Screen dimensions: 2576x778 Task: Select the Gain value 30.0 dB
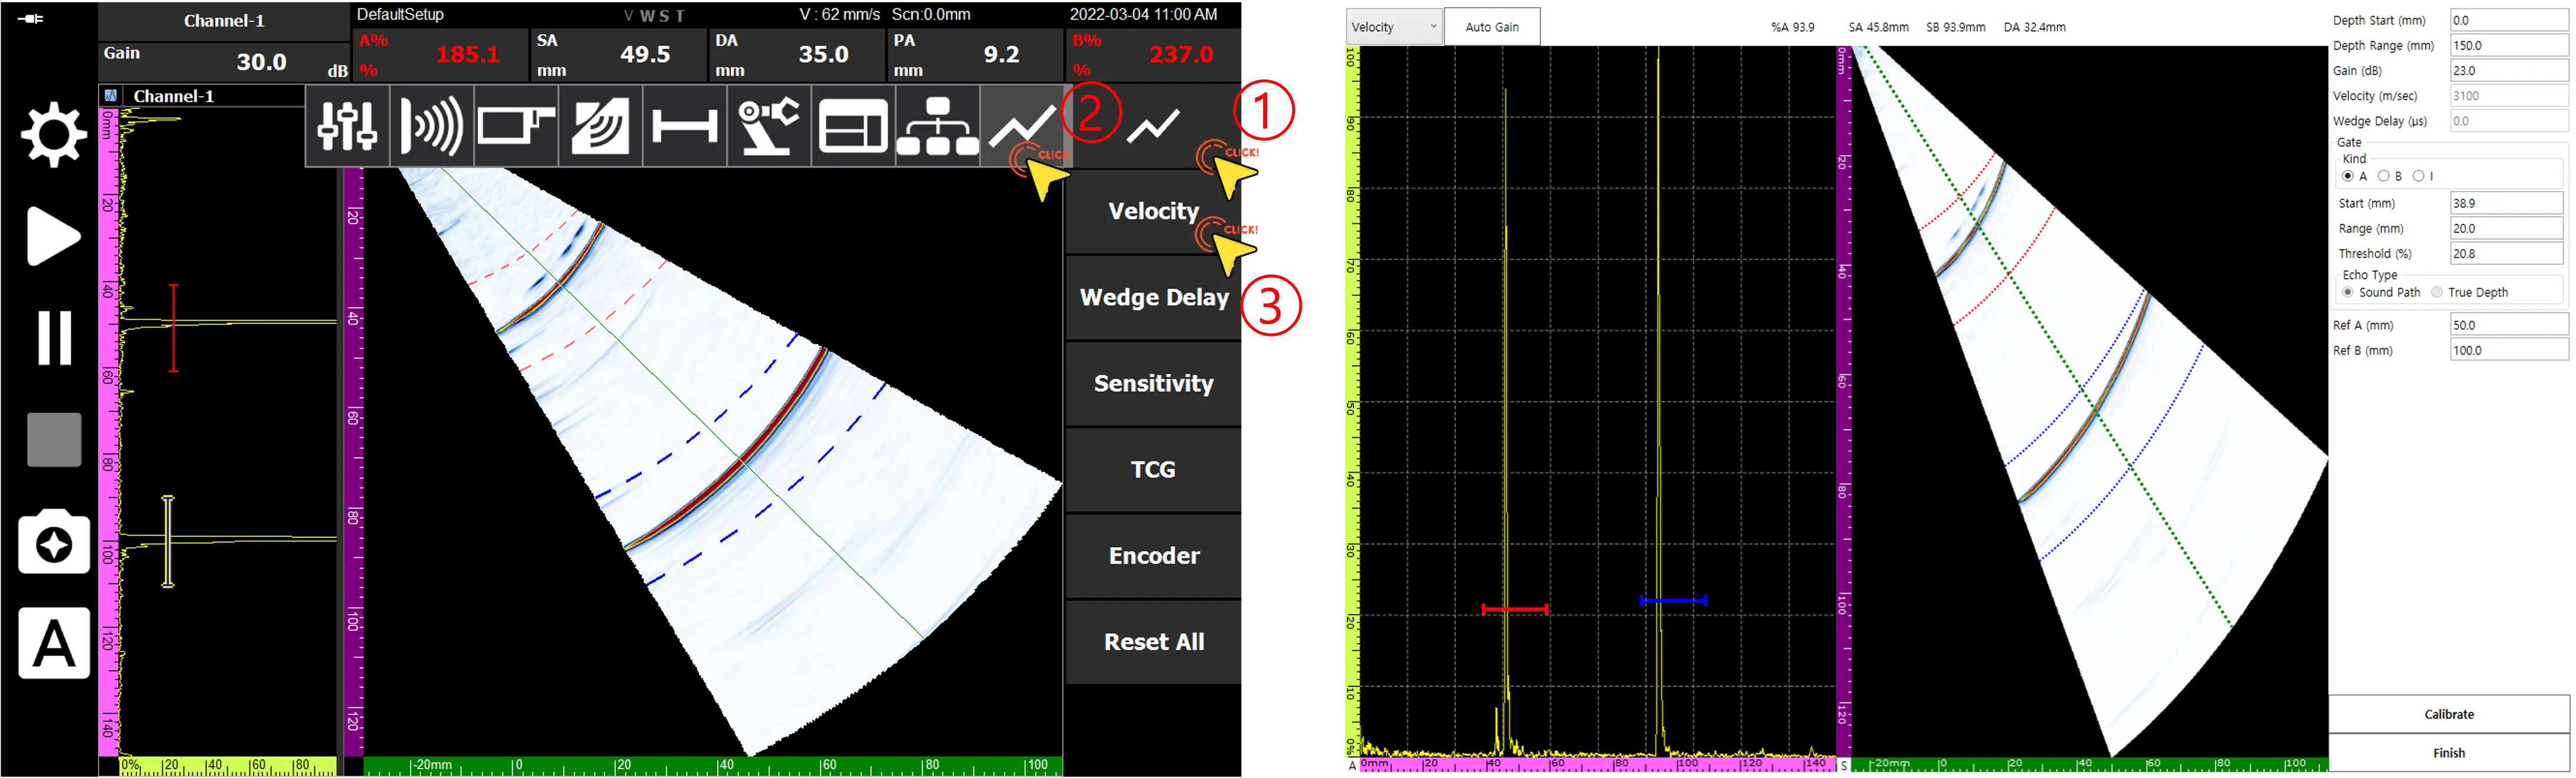pos(261,62)
